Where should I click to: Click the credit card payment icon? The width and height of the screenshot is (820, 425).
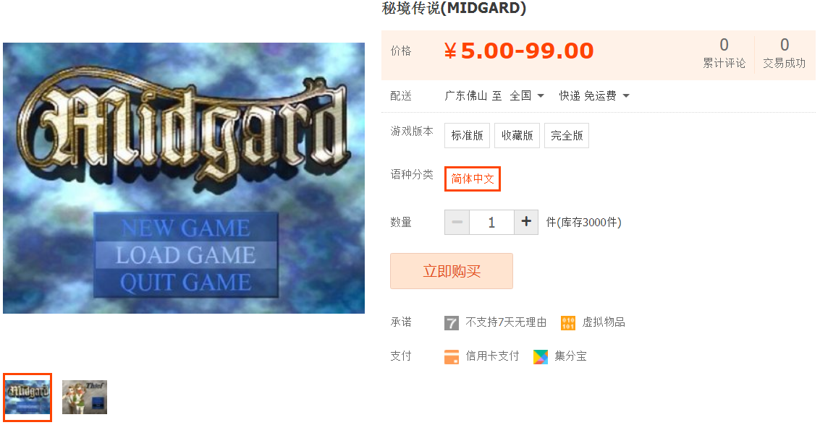tap(452, 356)
